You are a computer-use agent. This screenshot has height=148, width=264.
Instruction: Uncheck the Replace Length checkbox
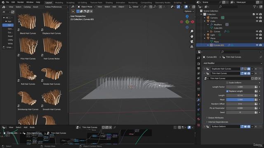click(x=227, y=91)
